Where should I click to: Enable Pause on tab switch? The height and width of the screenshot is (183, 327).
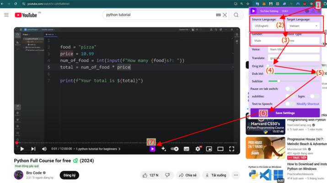290,89
